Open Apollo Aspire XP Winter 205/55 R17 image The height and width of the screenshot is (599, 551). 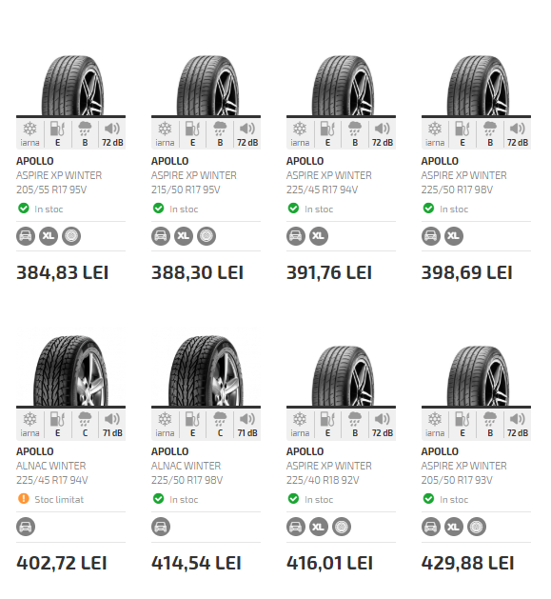72,85
